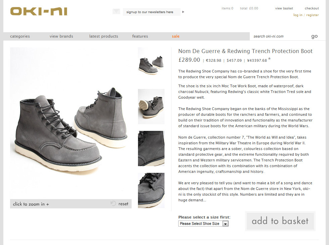Image resolution: width=329 pixels, height=245 pixels.
Task: Go to checkout
Action: click(312, 8)
